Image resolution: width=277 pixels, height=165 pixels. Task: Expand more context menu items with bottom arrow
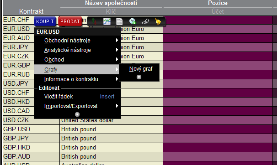[x=77, y=114]
